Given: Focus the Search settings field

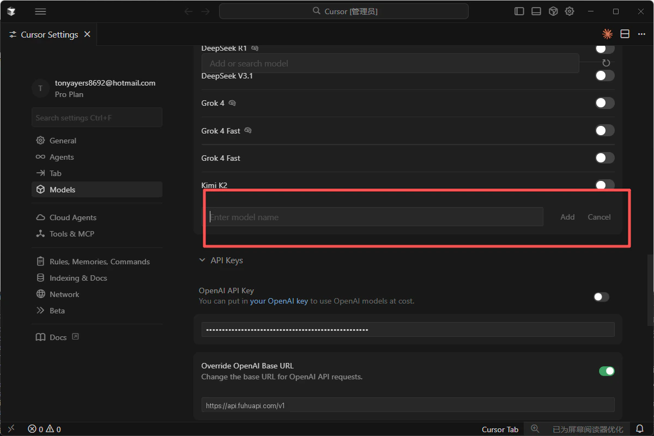Looking at the screenshot, I should pyautogui.click(x=97, y=117).
